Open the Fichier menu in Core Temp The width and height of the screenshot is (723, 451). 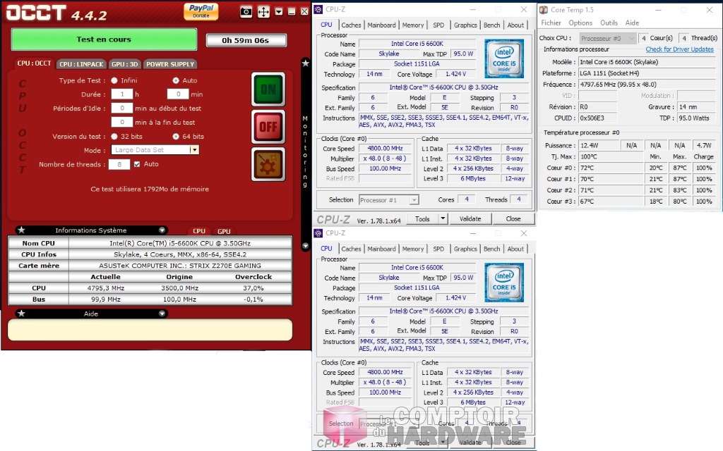pos(551,23)
